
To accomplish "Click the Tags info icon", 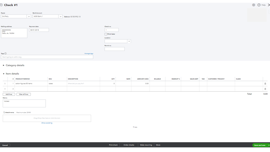I will [5, 54].
